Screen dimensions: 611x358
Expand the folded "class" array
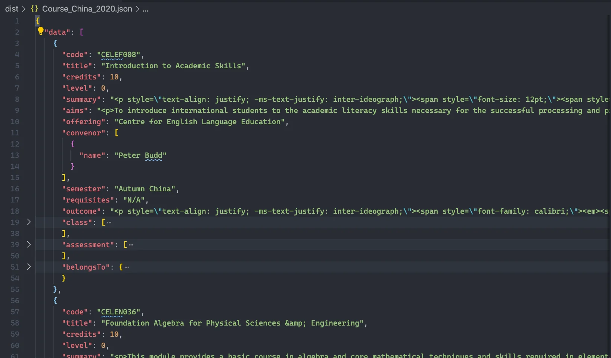[x=29, y=222]
